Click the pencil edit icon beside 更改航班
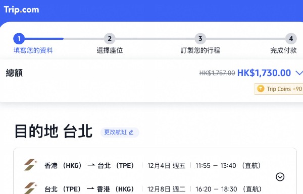 (131, 133)
